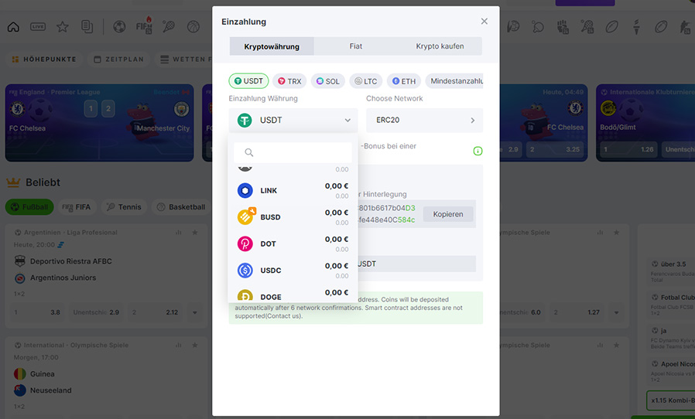Screen dimensions: 695x419
Task: Select DOGE from the currency list
Action: click(293, 295)
